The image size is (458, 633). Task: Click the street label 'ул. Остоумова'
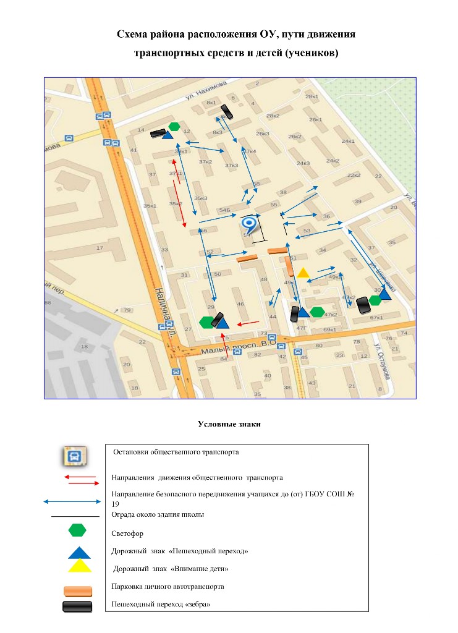(x=382, y=361)
